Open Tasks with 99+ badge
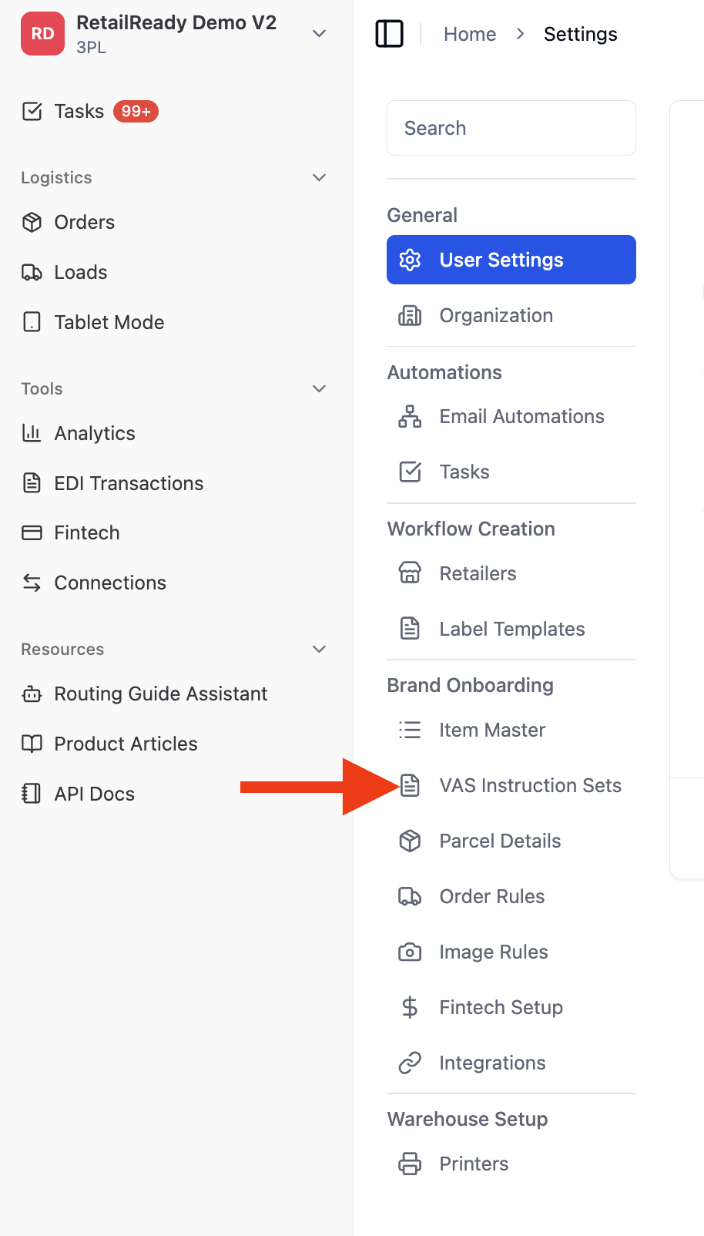Screen dimensions: 704x1236 coord(91,112)
